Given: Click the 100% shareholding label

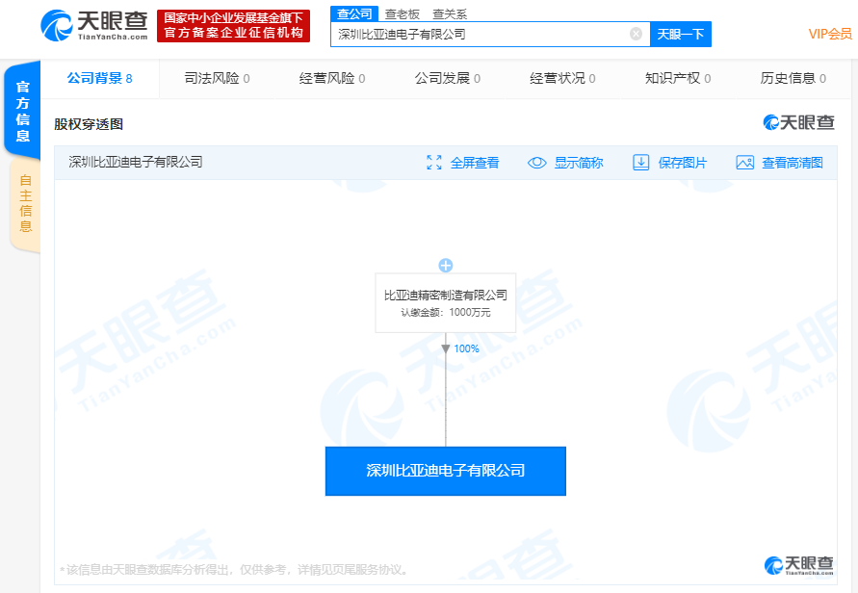Looking at the screenshot, I should pos(466,348).
